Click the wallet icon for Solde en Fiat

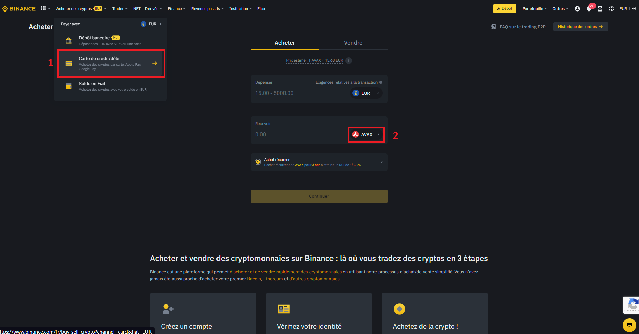pyautogui.click(x=69, y=86)
